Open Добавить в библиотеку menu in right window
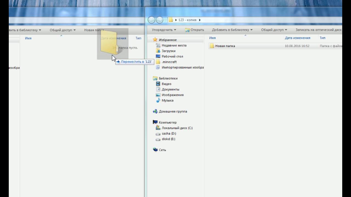 pyautogui.click(x=232, y=30)
